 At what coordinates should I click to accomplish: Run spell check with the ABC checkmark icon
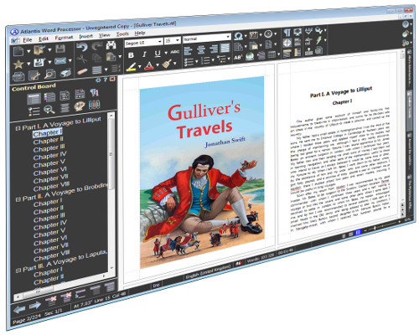(x=308, y=31)
